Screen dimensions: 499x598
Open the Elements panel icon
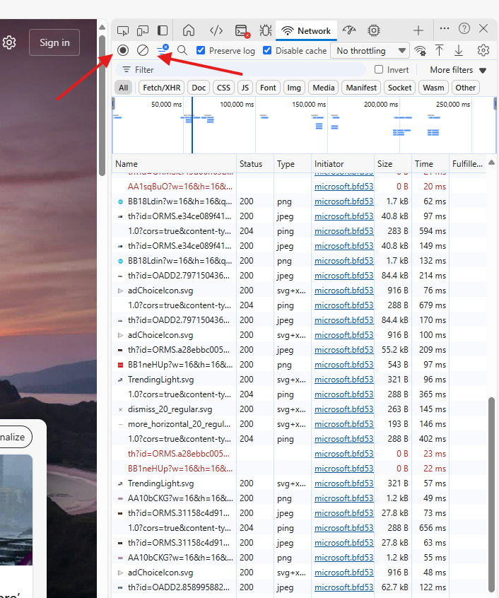(x=216, y=30)
